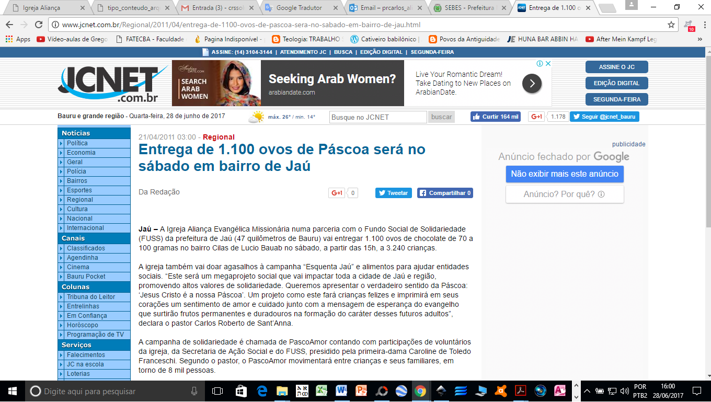Click the Tweetar button
Screen dimensions: 711x402
click(x=393, y=193)
